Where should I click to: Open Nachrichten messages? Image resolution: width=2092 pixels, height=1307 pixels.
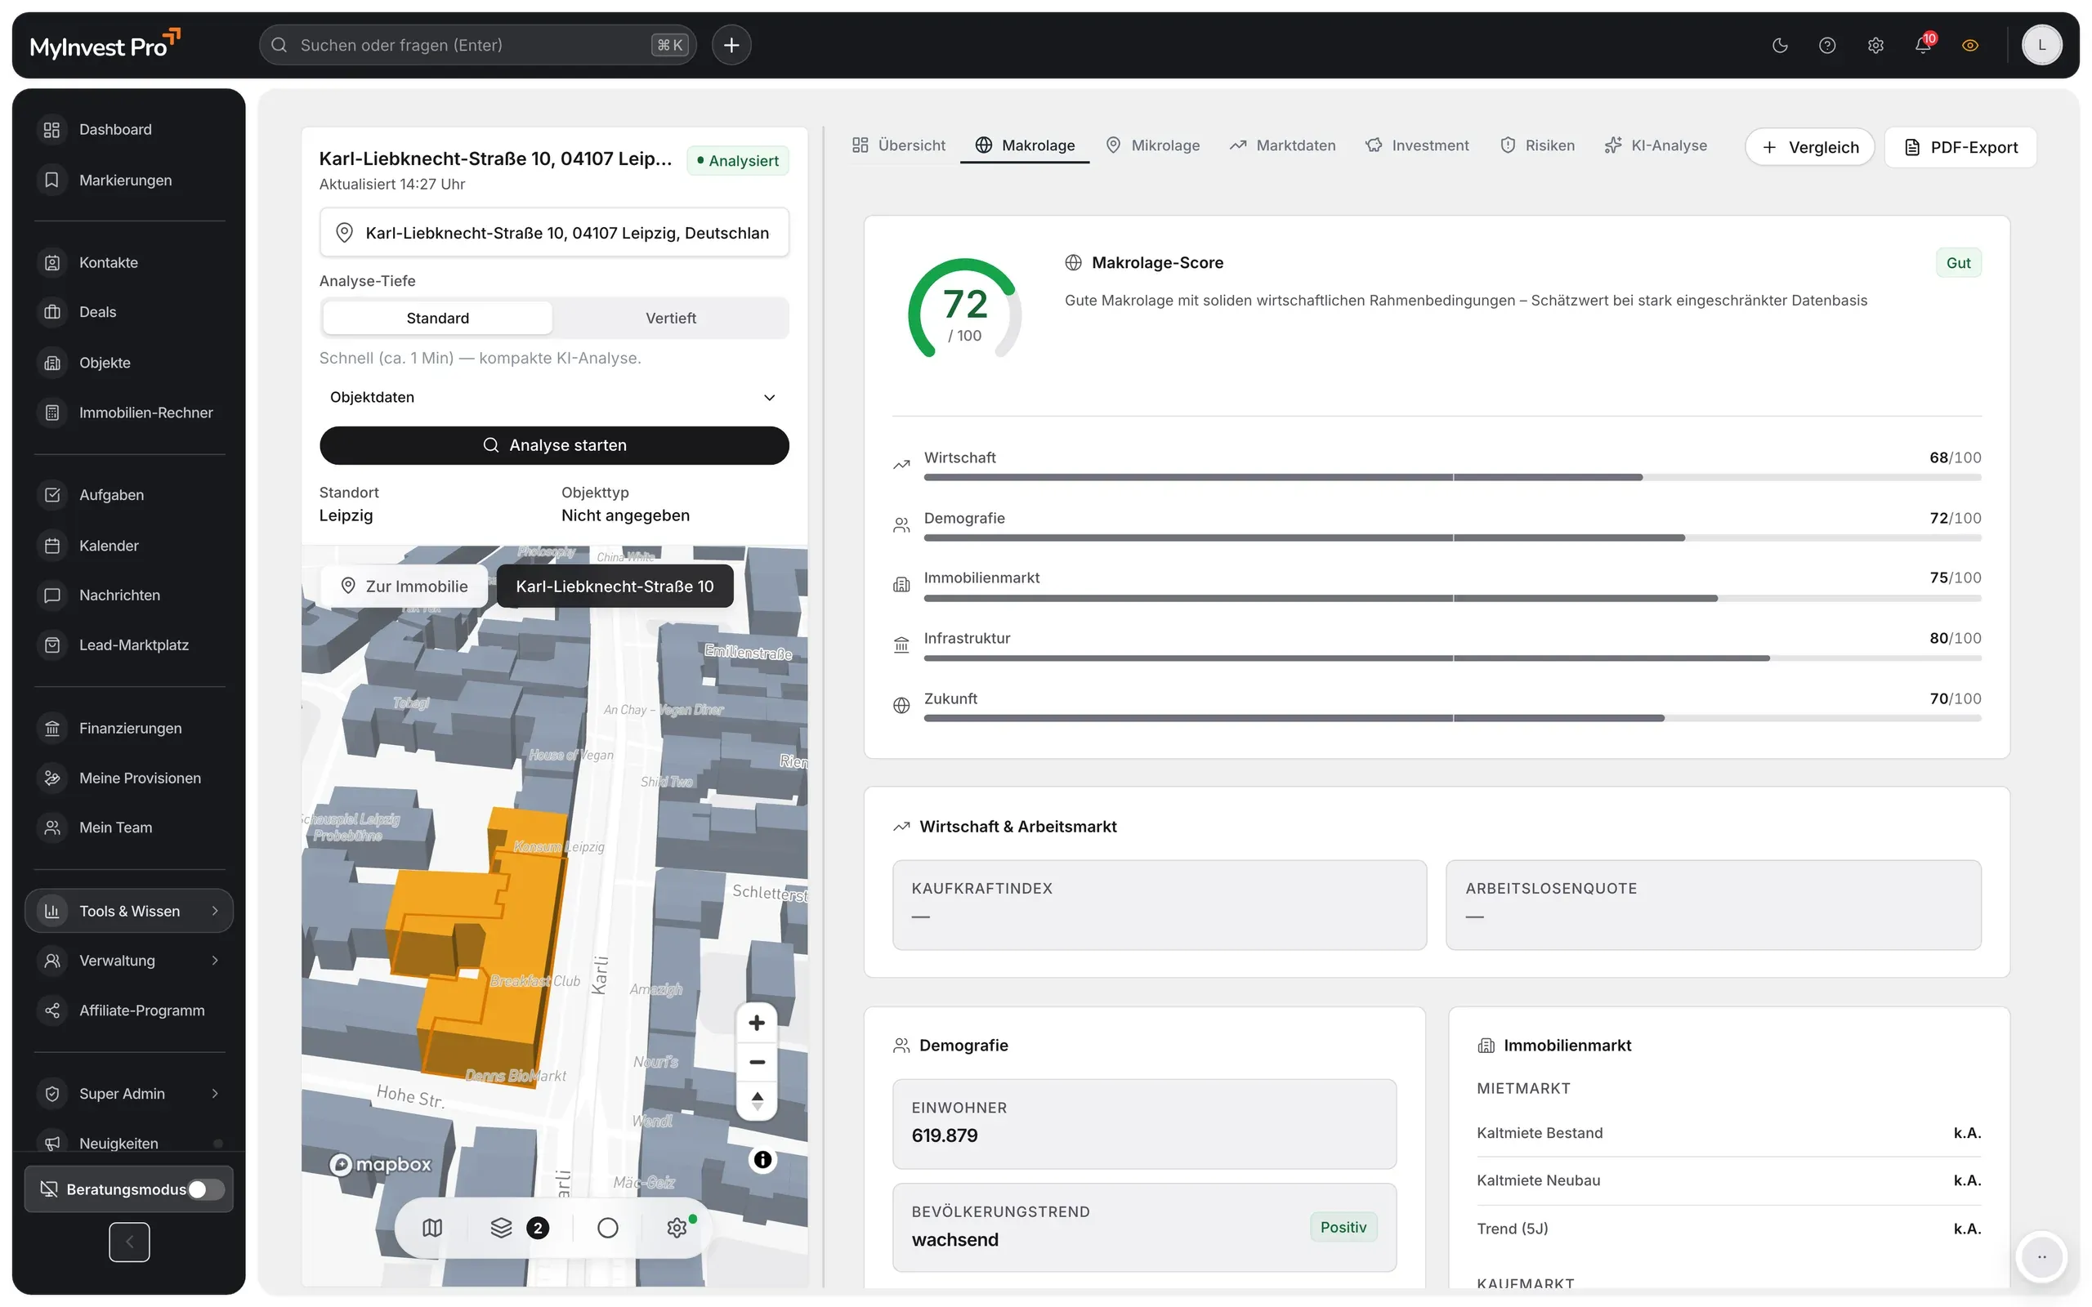[x=129, y=595]
